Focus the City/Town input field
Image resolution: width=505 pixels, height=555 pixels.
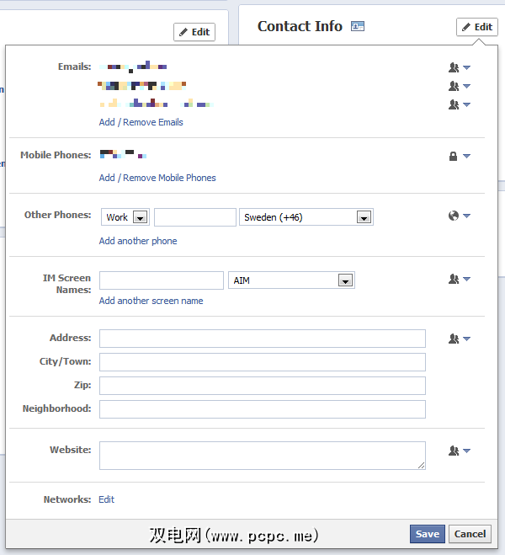click(262, 362)
